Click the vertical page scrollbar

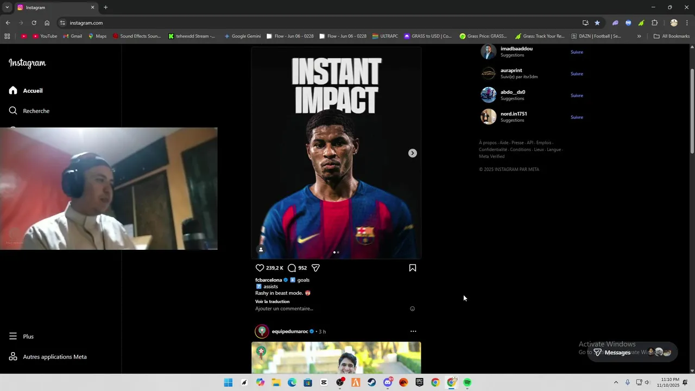click(x=692, y=111)
